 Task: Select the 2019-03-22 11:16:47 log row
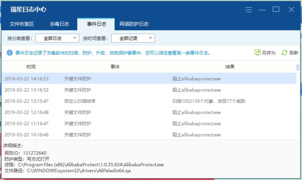149,123
